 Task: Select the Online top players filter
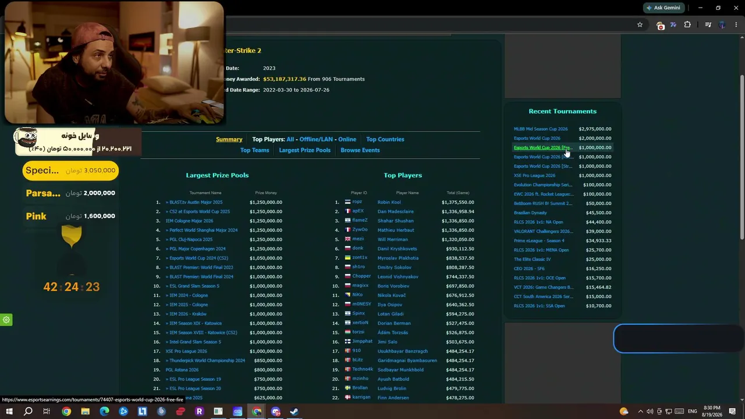click(347, 140)
